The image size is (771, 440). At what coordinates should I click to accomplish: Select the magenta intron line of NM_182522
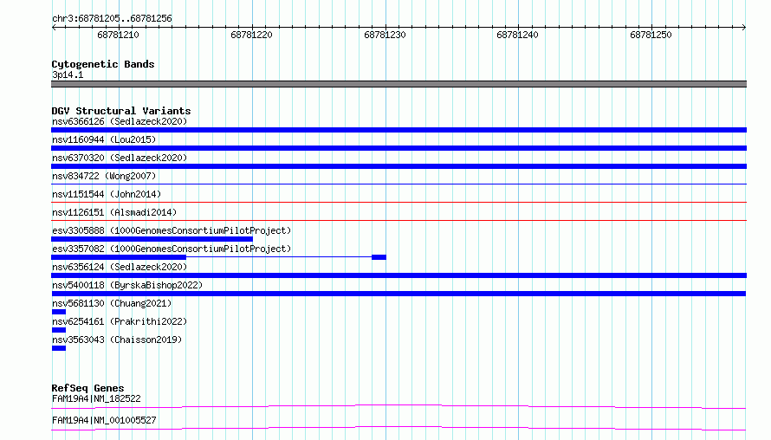point(398,406)
